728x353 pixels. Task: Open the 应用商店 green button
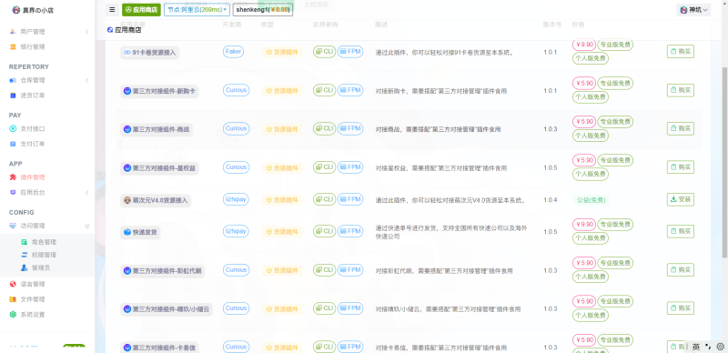pos(141,10)
